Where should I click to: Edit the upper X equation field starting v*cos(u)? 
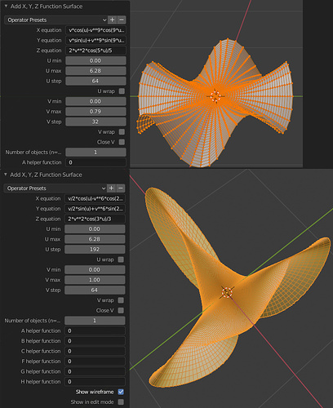[x=95, y=30]
